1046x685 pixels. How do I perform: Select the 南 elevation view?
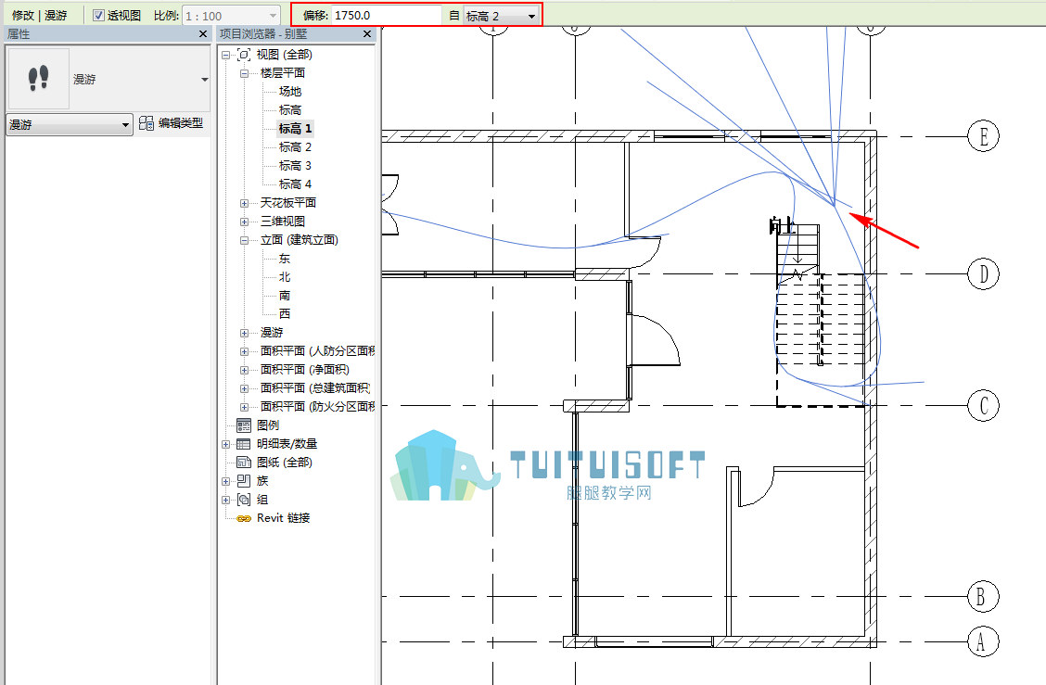coord(285,296)
